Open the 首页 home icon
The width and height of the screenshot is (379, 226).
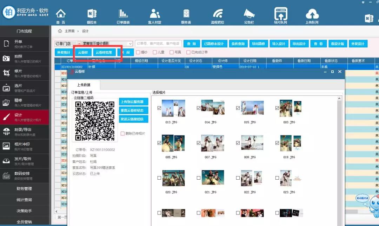point(61,16)
